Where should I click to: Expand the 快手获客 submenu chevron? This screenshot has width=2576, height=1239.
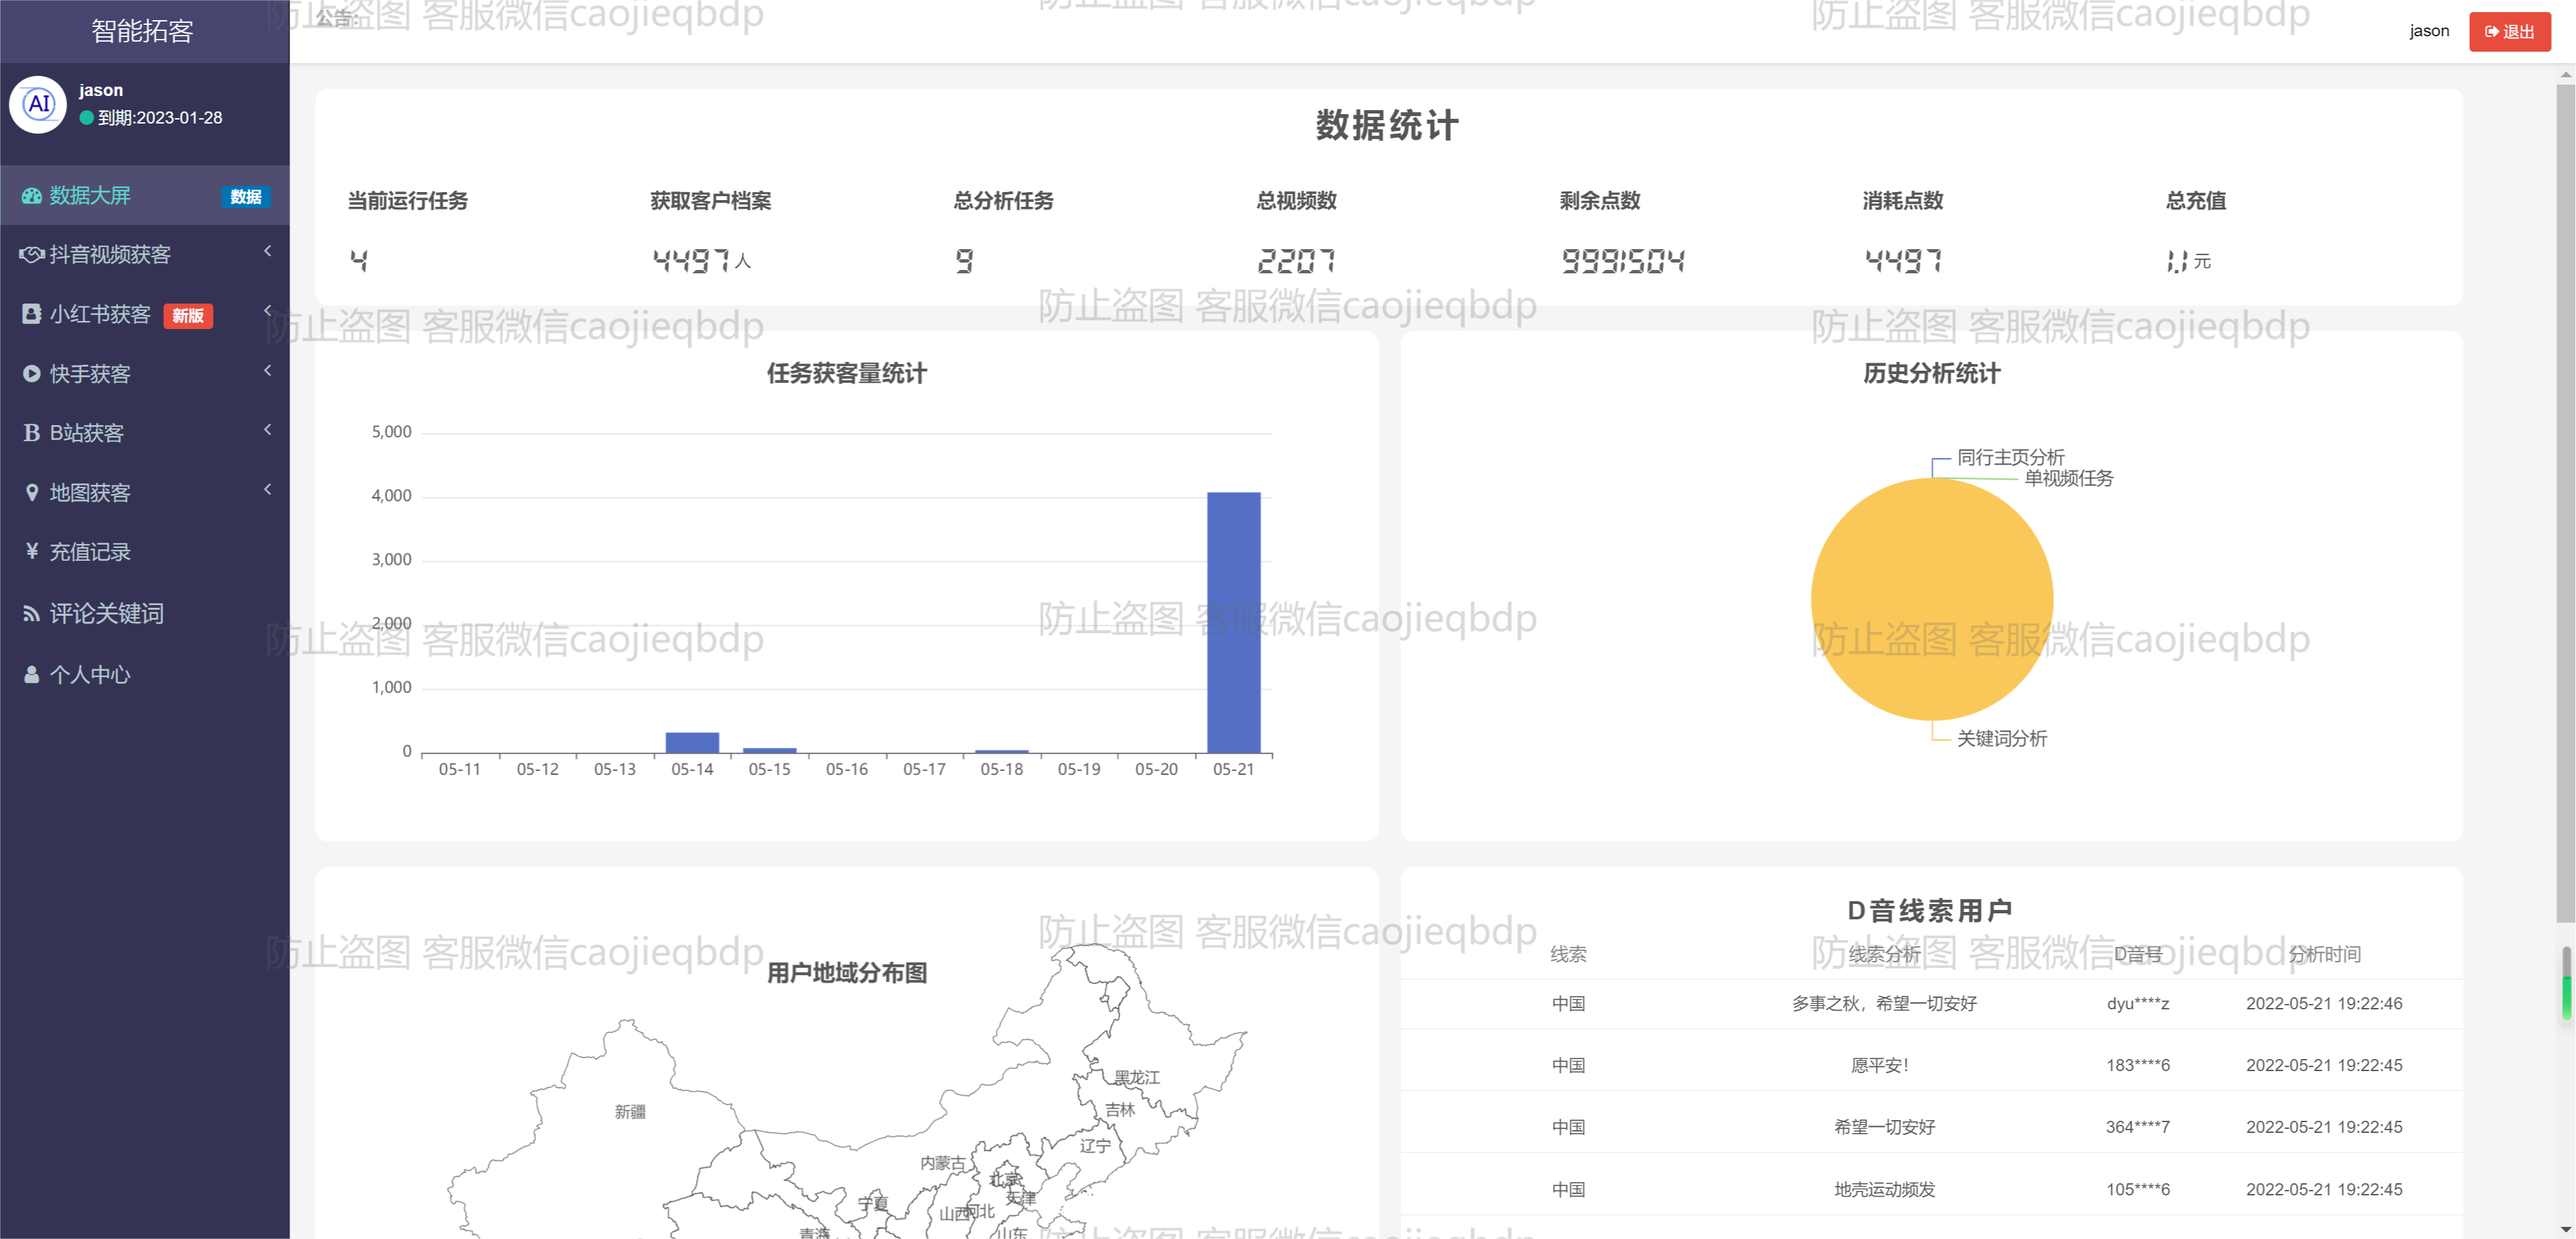pyautogui.click(x=268, y=371)
